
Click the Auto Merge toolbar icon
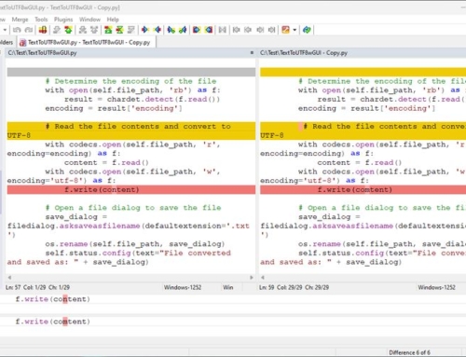223,30
